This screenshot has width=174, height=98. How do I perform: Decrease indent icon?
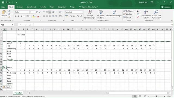click(x=53, y=16)
